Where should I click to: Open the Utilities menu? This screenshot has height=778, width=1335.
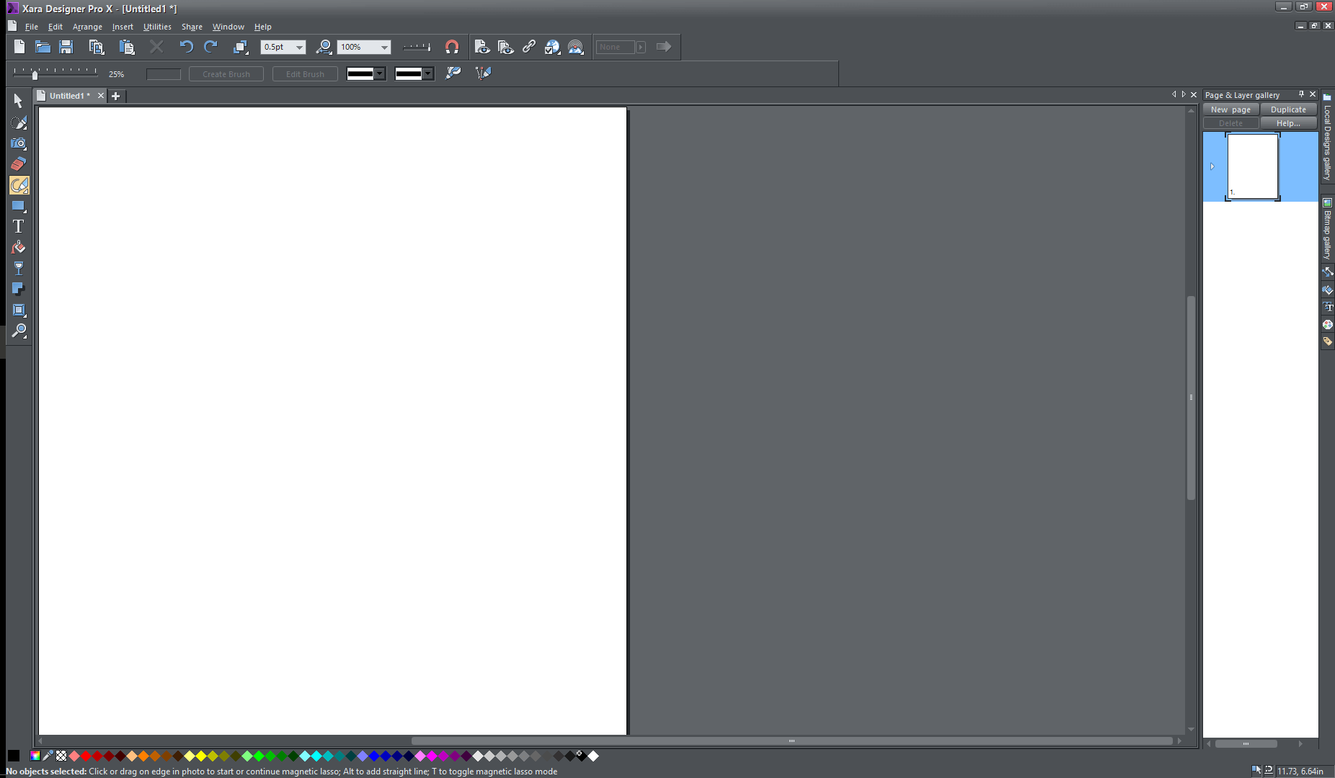[x=157, y=27]
